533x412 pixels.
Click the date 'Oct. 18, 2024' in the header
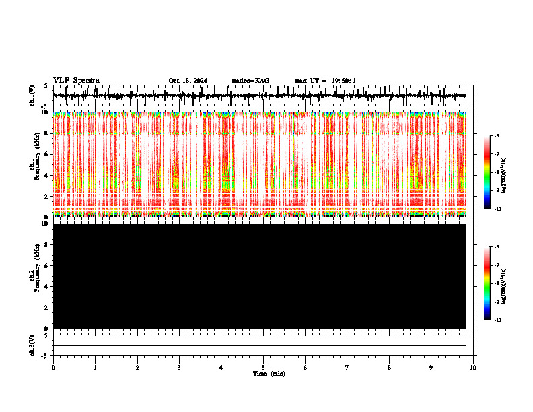tap(188, 81)
